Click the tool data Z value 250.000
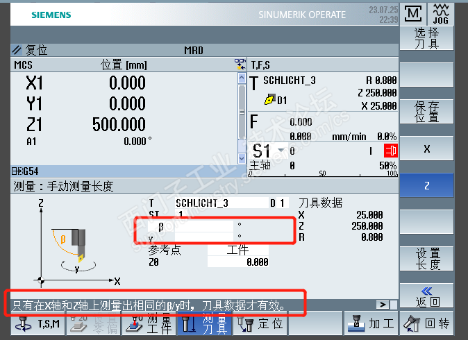Viewport: 468px width, 340px height. [367, 226]
